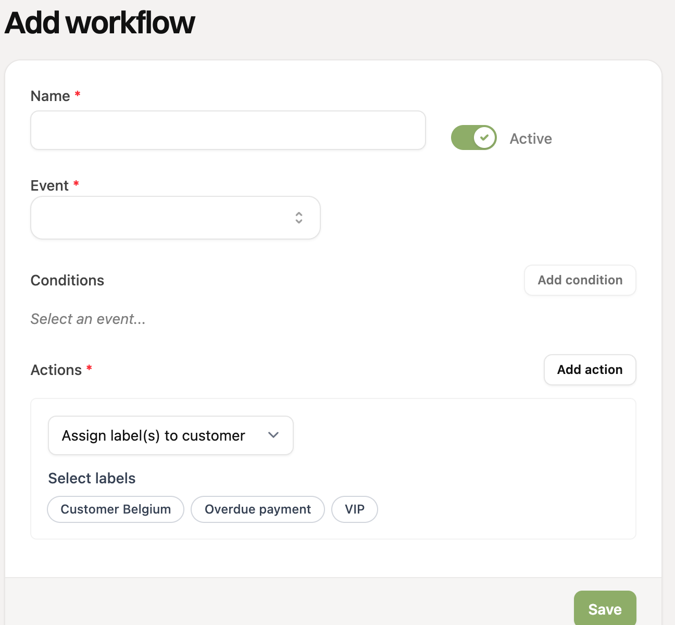Select the Overdue payment label
The height and width of the screenshot is (625, 675).
pos(258,509)
